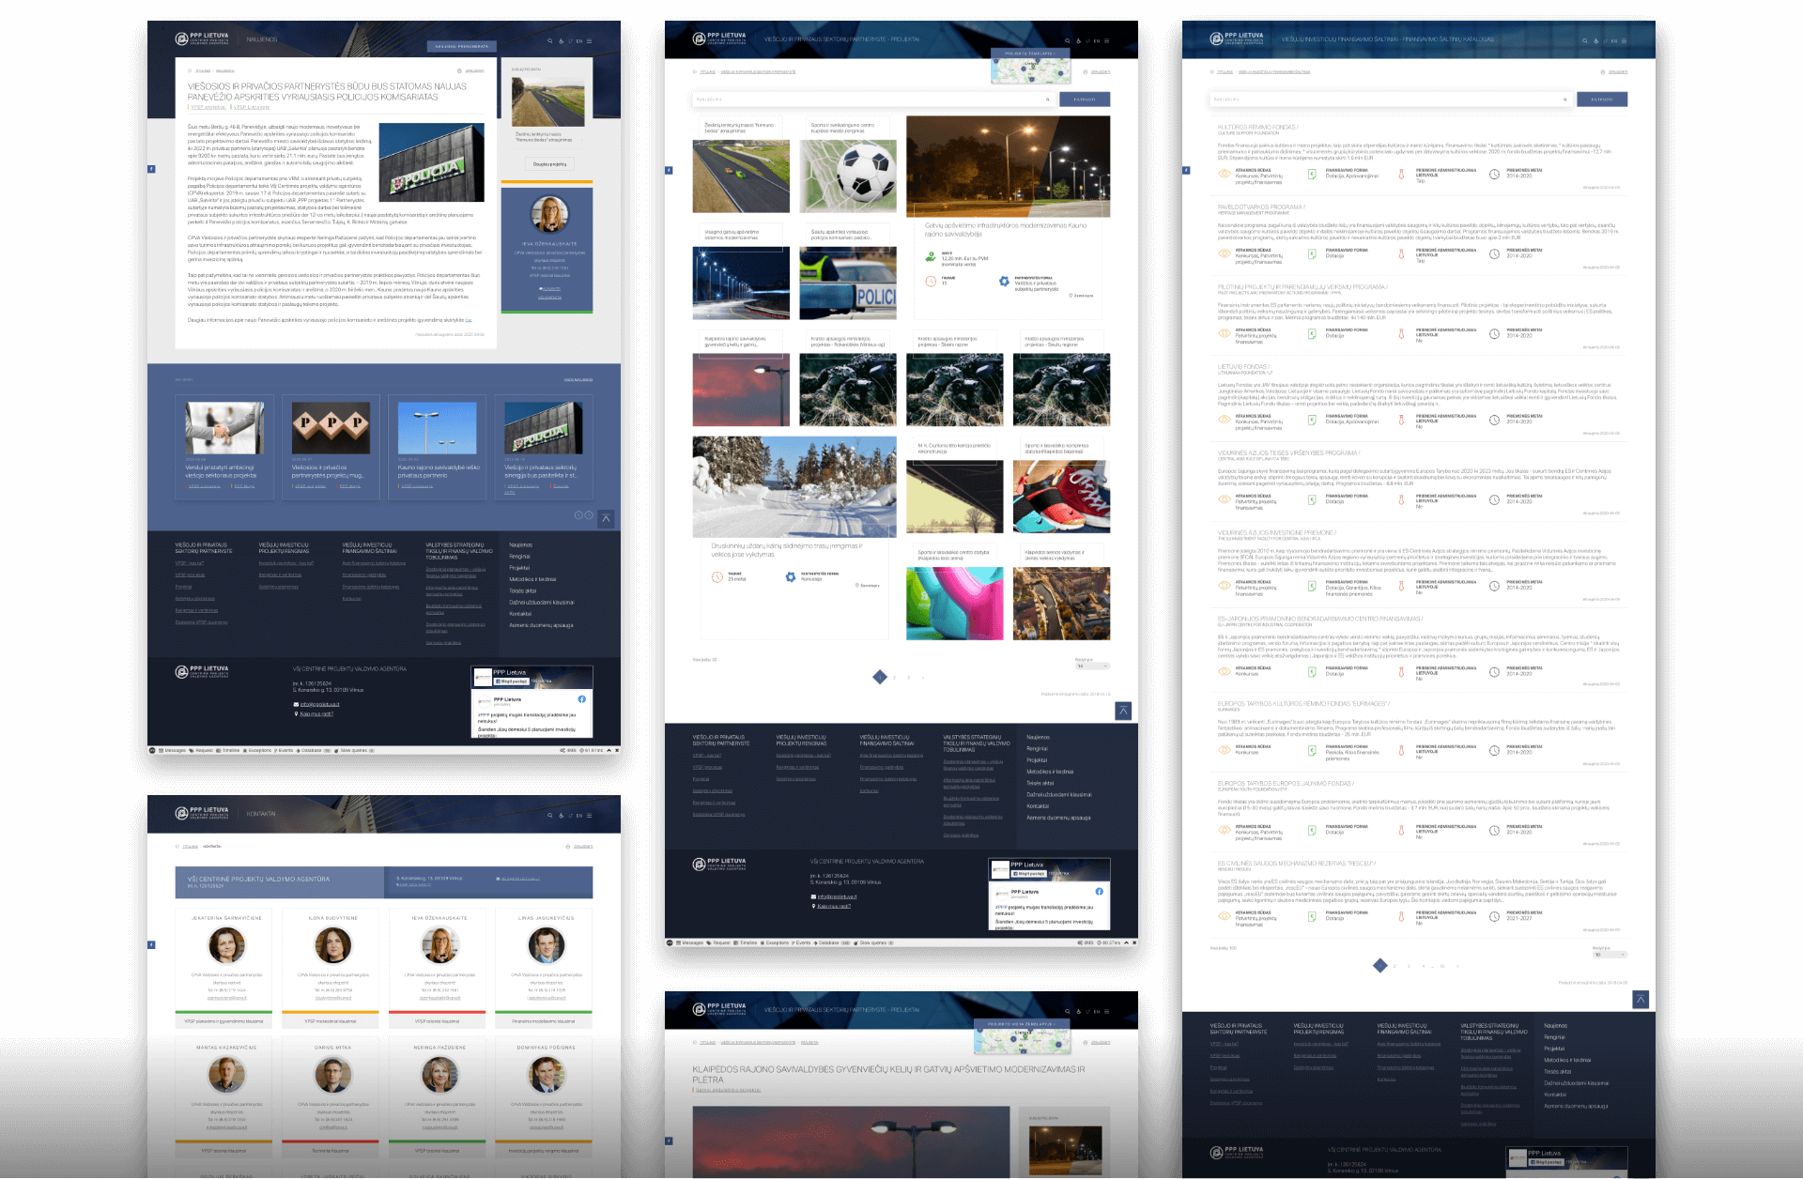Open Rodyti po dropdown on projects listing page

coord(1092,666)
